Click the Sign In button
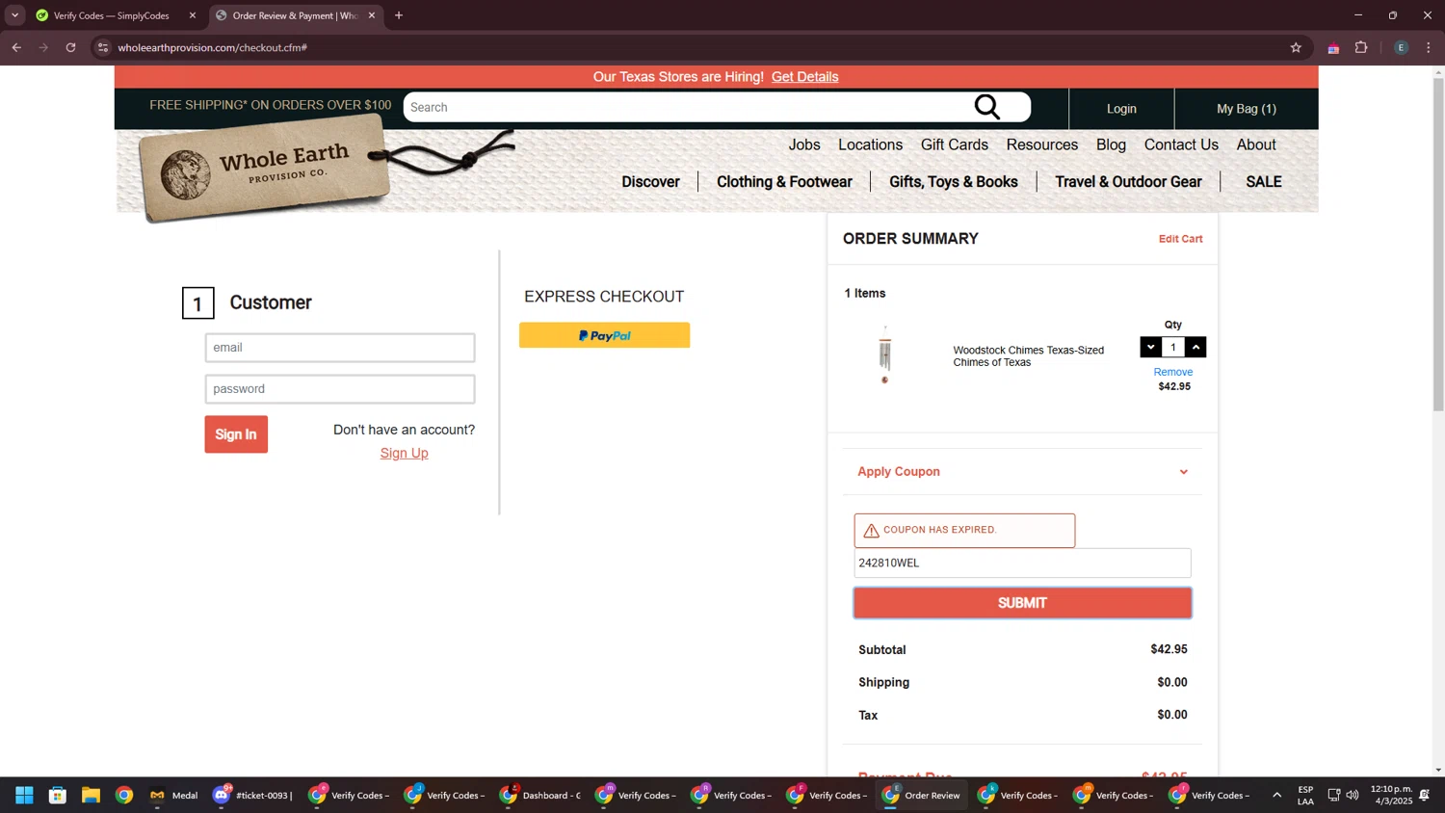This screenshot has height=813, width=1445. point(236,434)
